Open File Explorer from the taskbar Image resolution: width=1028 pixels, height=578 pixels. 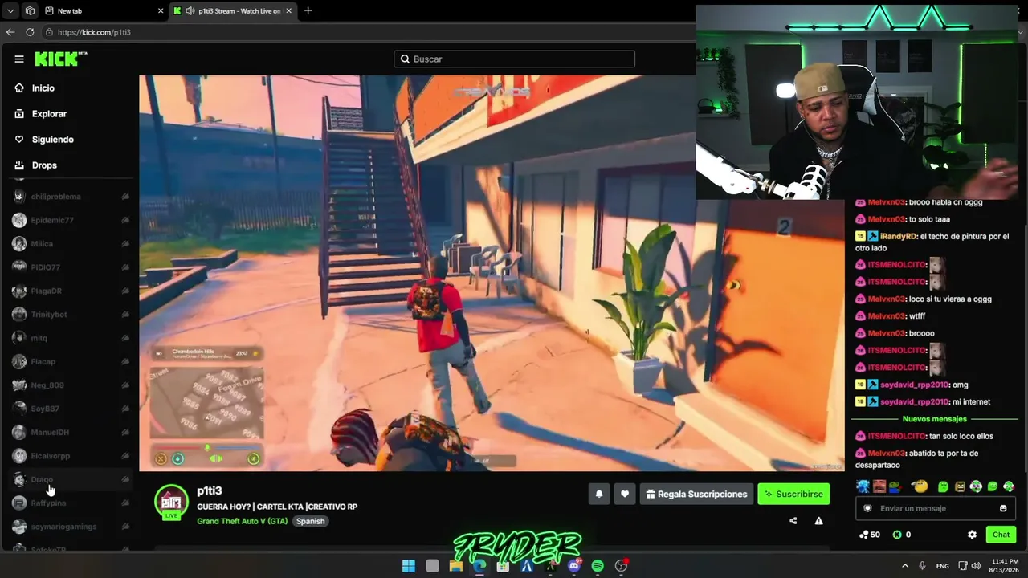pos(455,566)
